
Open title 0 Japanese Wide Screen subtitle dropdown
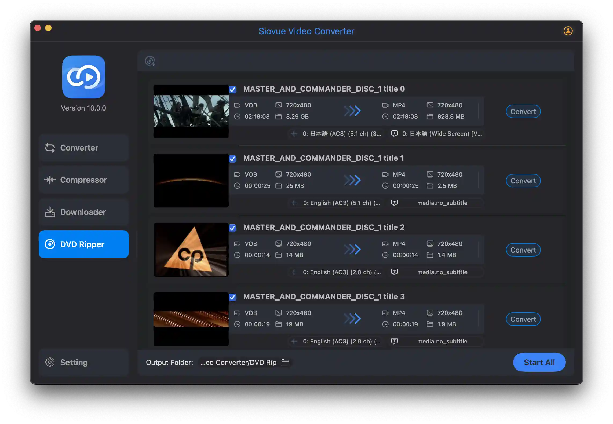437,134
